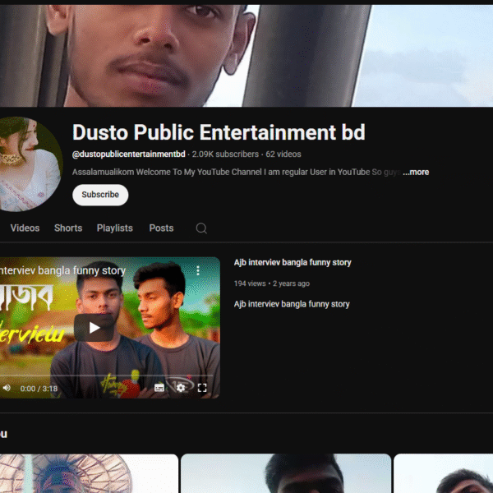Viewport: 493px width, 493px height.
Task: Open the 'Ajb interviev bangla funny story' title link
Action: tap(293, 263)
